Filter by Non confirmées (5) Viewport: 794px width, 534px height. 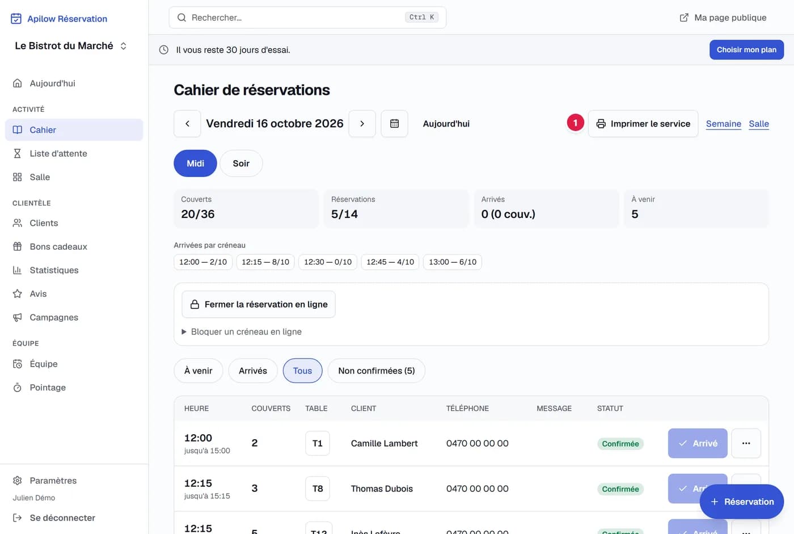377,371
